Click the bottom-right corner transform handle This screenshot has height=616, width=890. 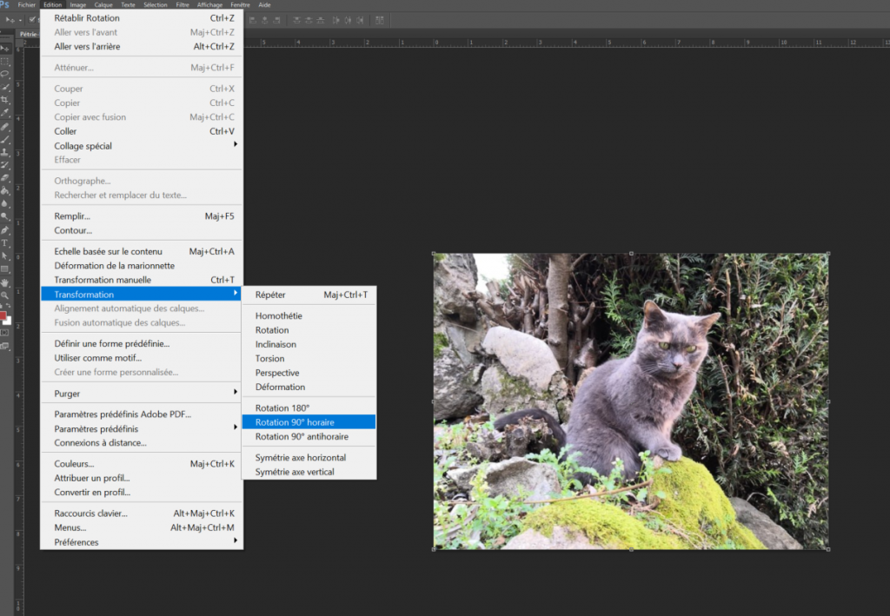(x=828, y=549)
